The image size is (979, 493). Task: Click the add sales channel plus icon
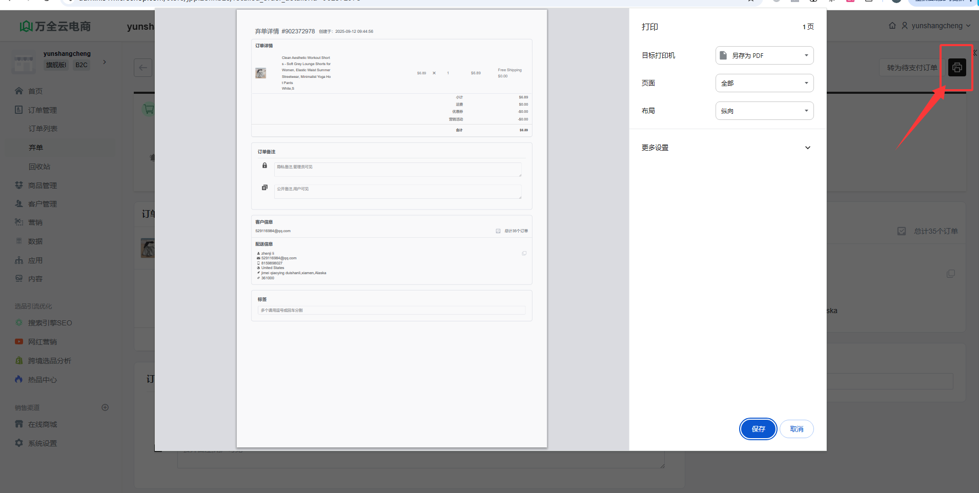(x=105, y=407)
